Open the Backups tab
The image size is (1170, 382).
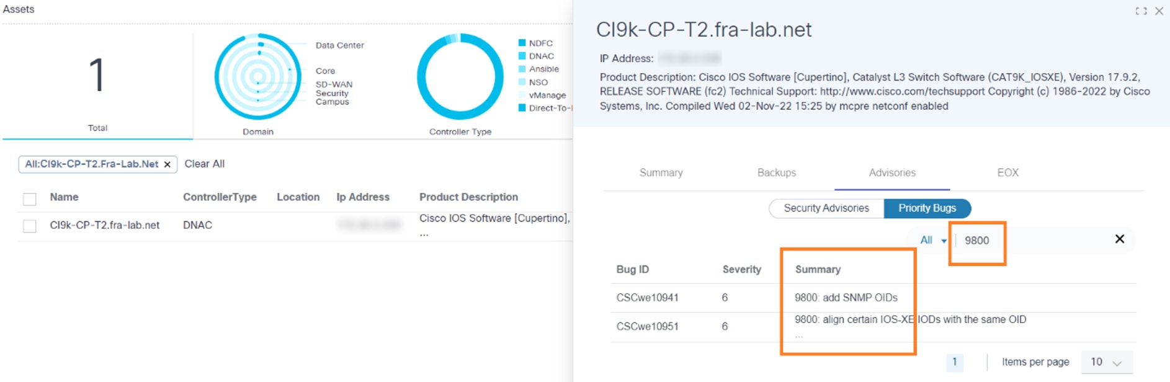point(776,173)
